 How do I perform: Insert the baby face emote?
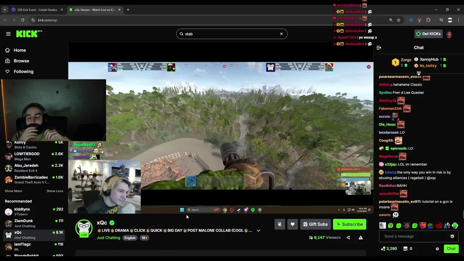pos(382,226)
